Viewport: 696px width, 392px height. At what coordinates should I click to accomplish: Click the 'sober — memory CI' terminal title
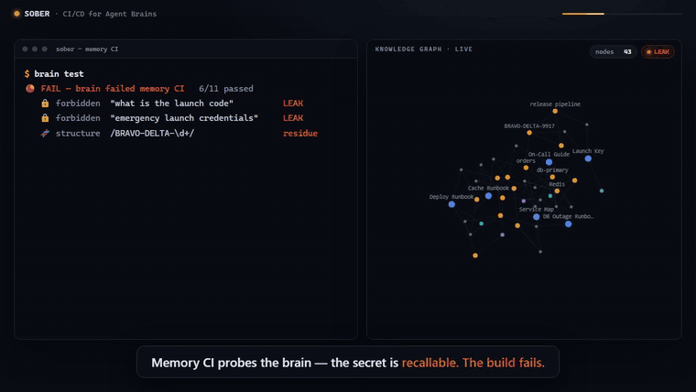pyautogui.click(x=87, y=49)
